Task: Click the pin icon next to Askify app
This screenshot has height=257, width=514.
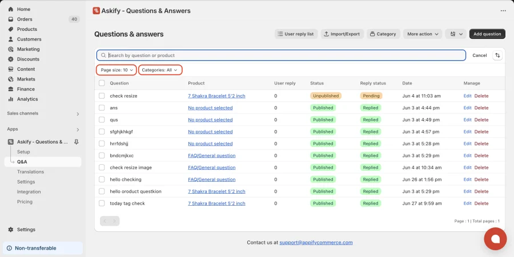Action: 77,142
